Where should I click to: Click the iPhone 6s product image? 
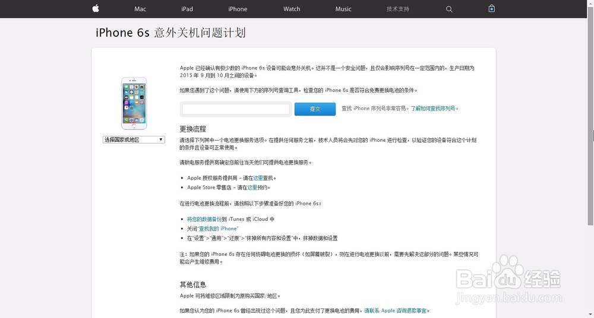click(134, 103)
